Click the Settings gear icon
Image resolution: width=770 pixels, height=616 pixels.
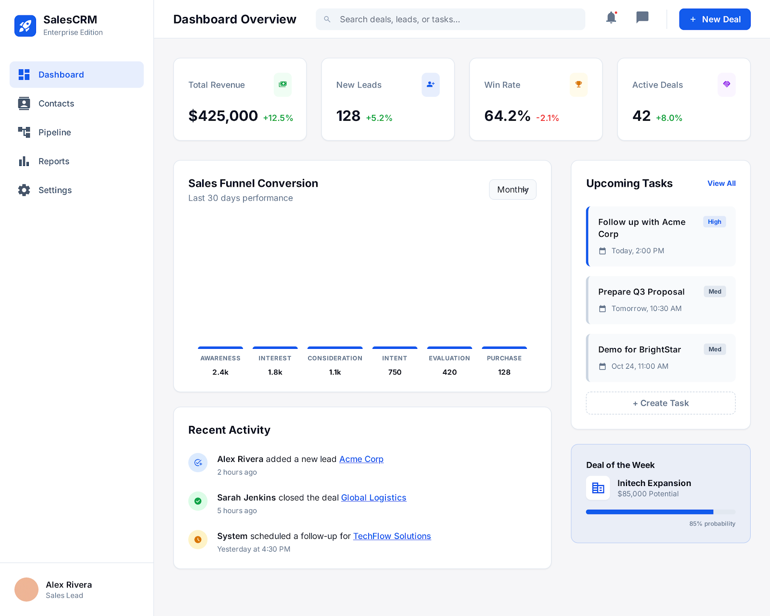pos(24,190)
